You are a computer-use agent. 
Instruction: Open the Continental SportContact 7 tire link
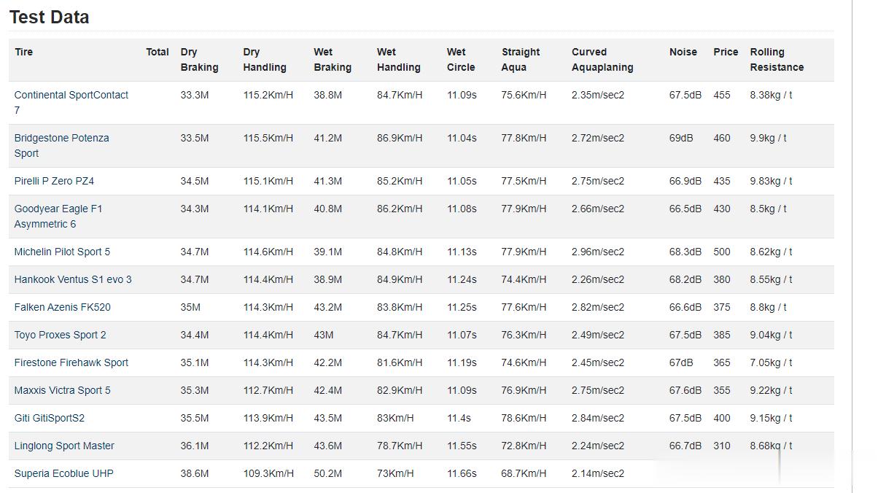(x=71, y=102)
